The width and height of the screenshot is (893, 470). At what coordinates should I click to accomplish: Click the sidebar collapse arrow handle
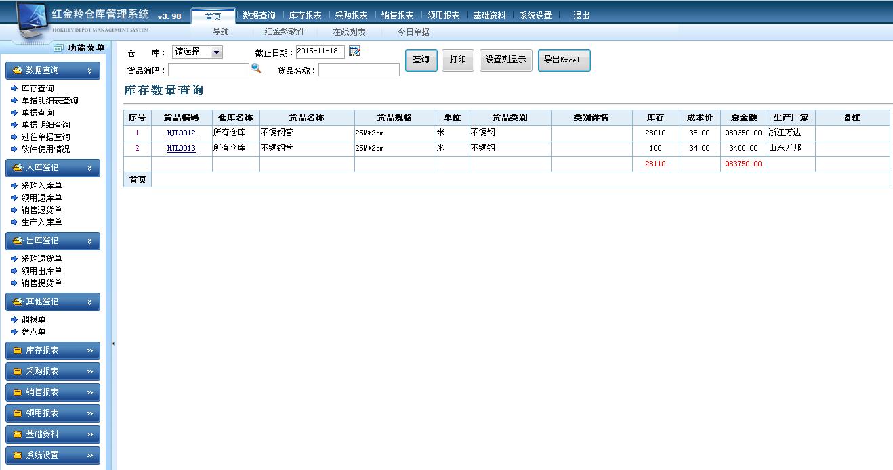tap(113, 344)
